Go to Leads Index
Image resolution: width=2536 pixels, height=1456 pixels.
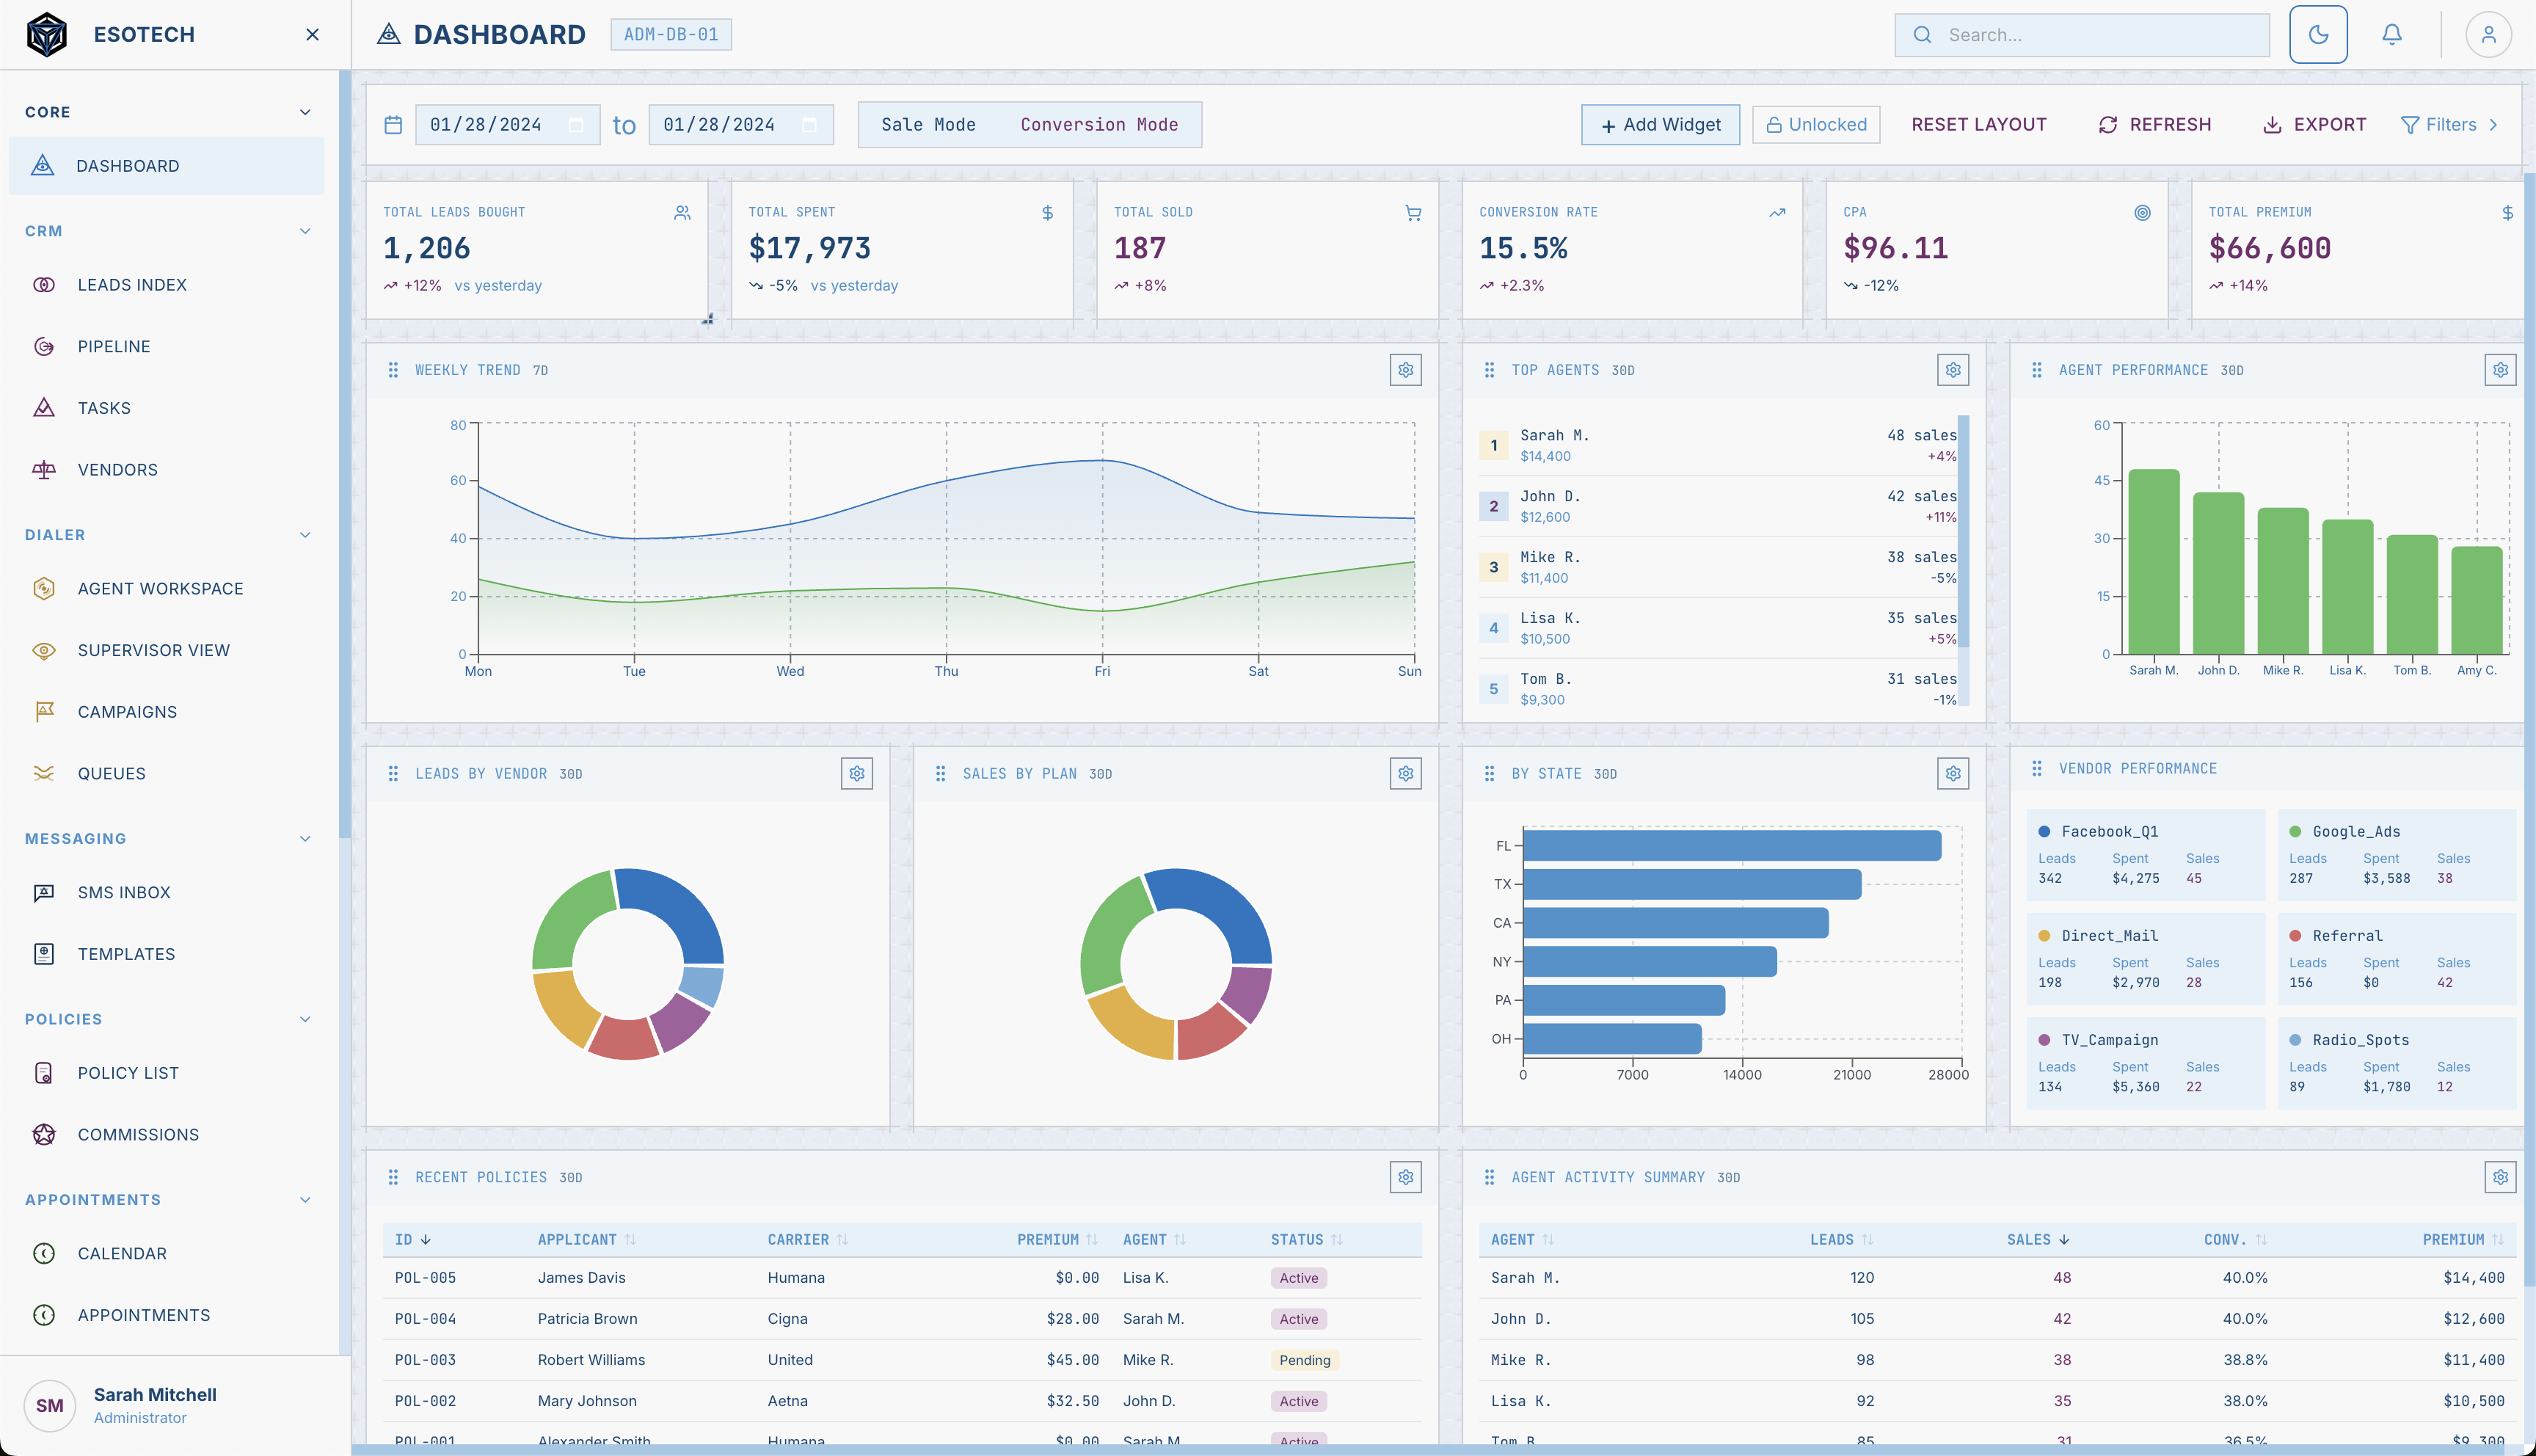(x=167, y=285)
